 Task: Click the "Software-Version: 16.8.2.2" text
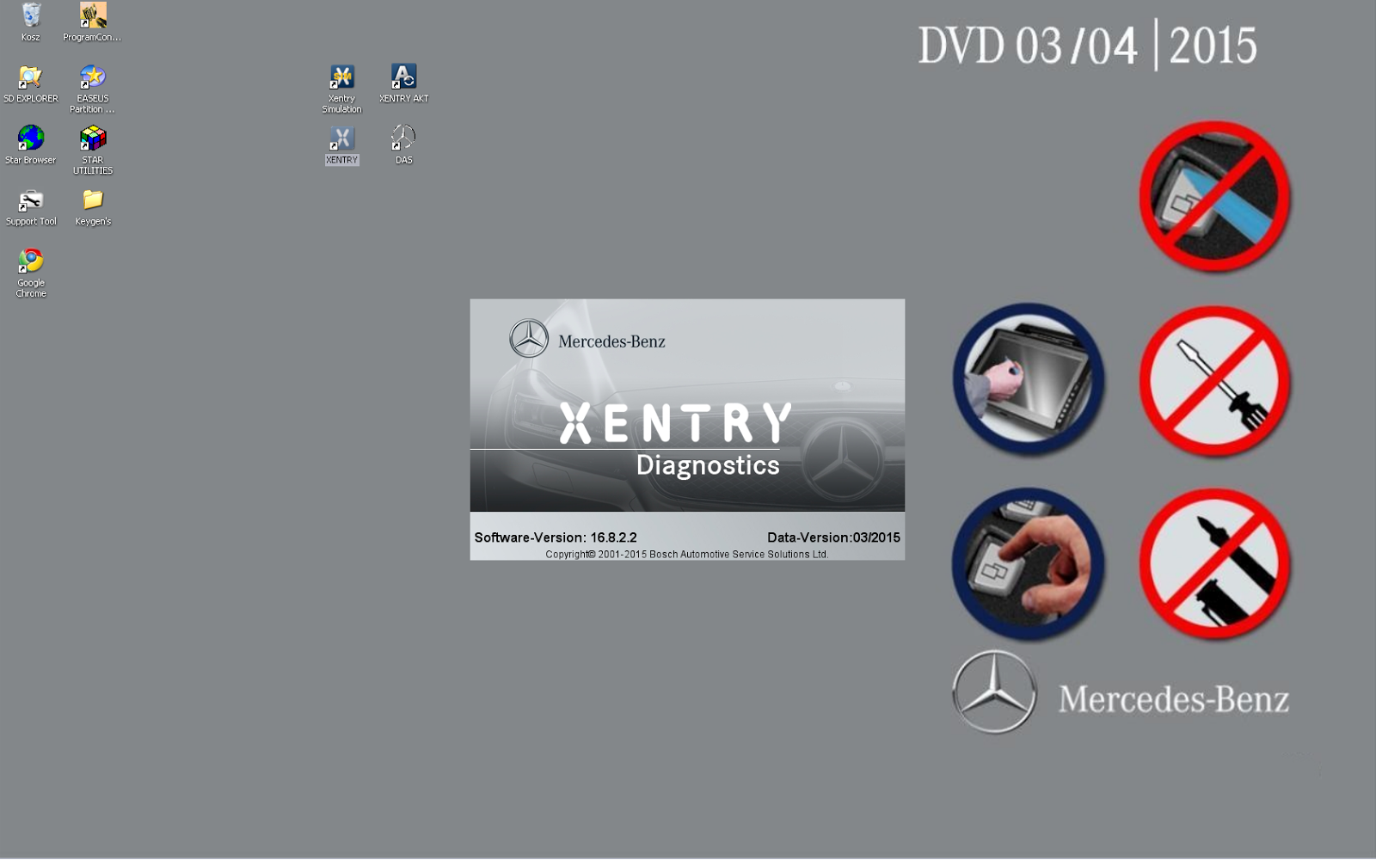[556, 537]
